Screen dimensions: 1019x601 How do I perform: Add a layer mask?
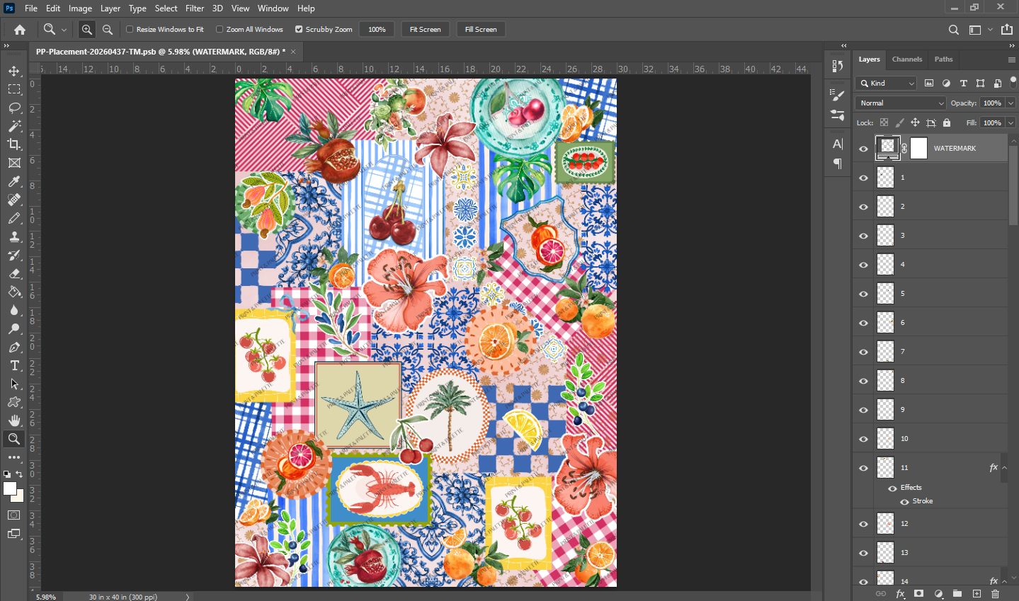[x=919, y=594]
